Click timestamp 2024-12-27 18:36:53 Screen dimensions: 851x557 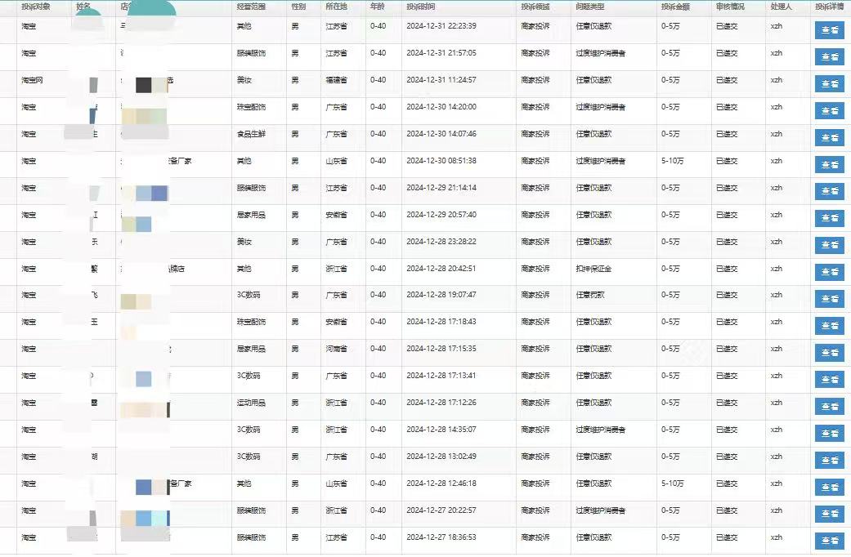tap(441, 537)
